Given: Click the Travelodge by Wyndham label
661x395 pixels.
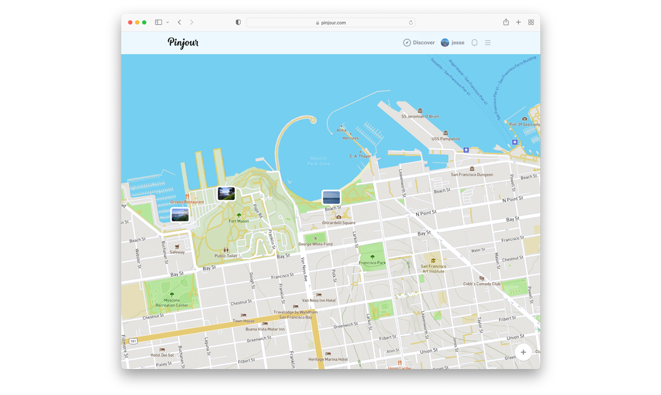Looking at the screenshot, I should (x=295, y=314).
